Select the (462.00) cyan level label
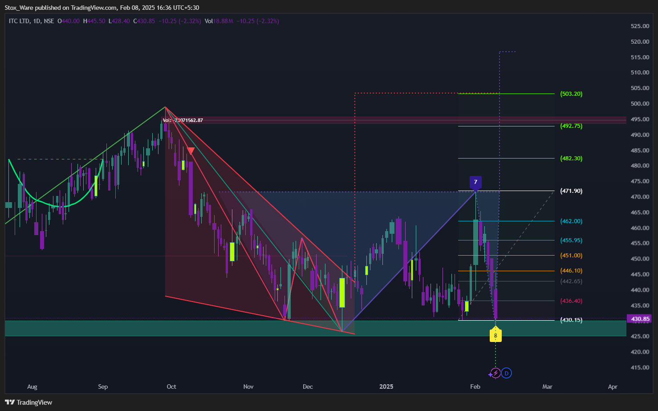658x411 pixels. pos(571,221)
